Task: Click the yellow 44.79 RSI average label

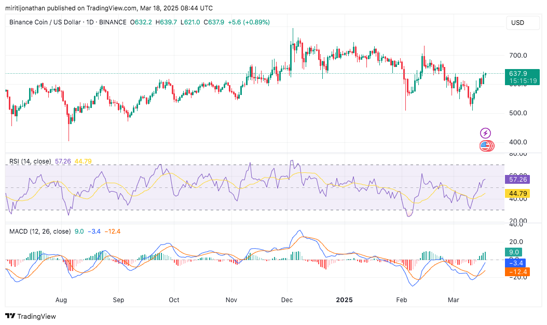Action: 517,194
